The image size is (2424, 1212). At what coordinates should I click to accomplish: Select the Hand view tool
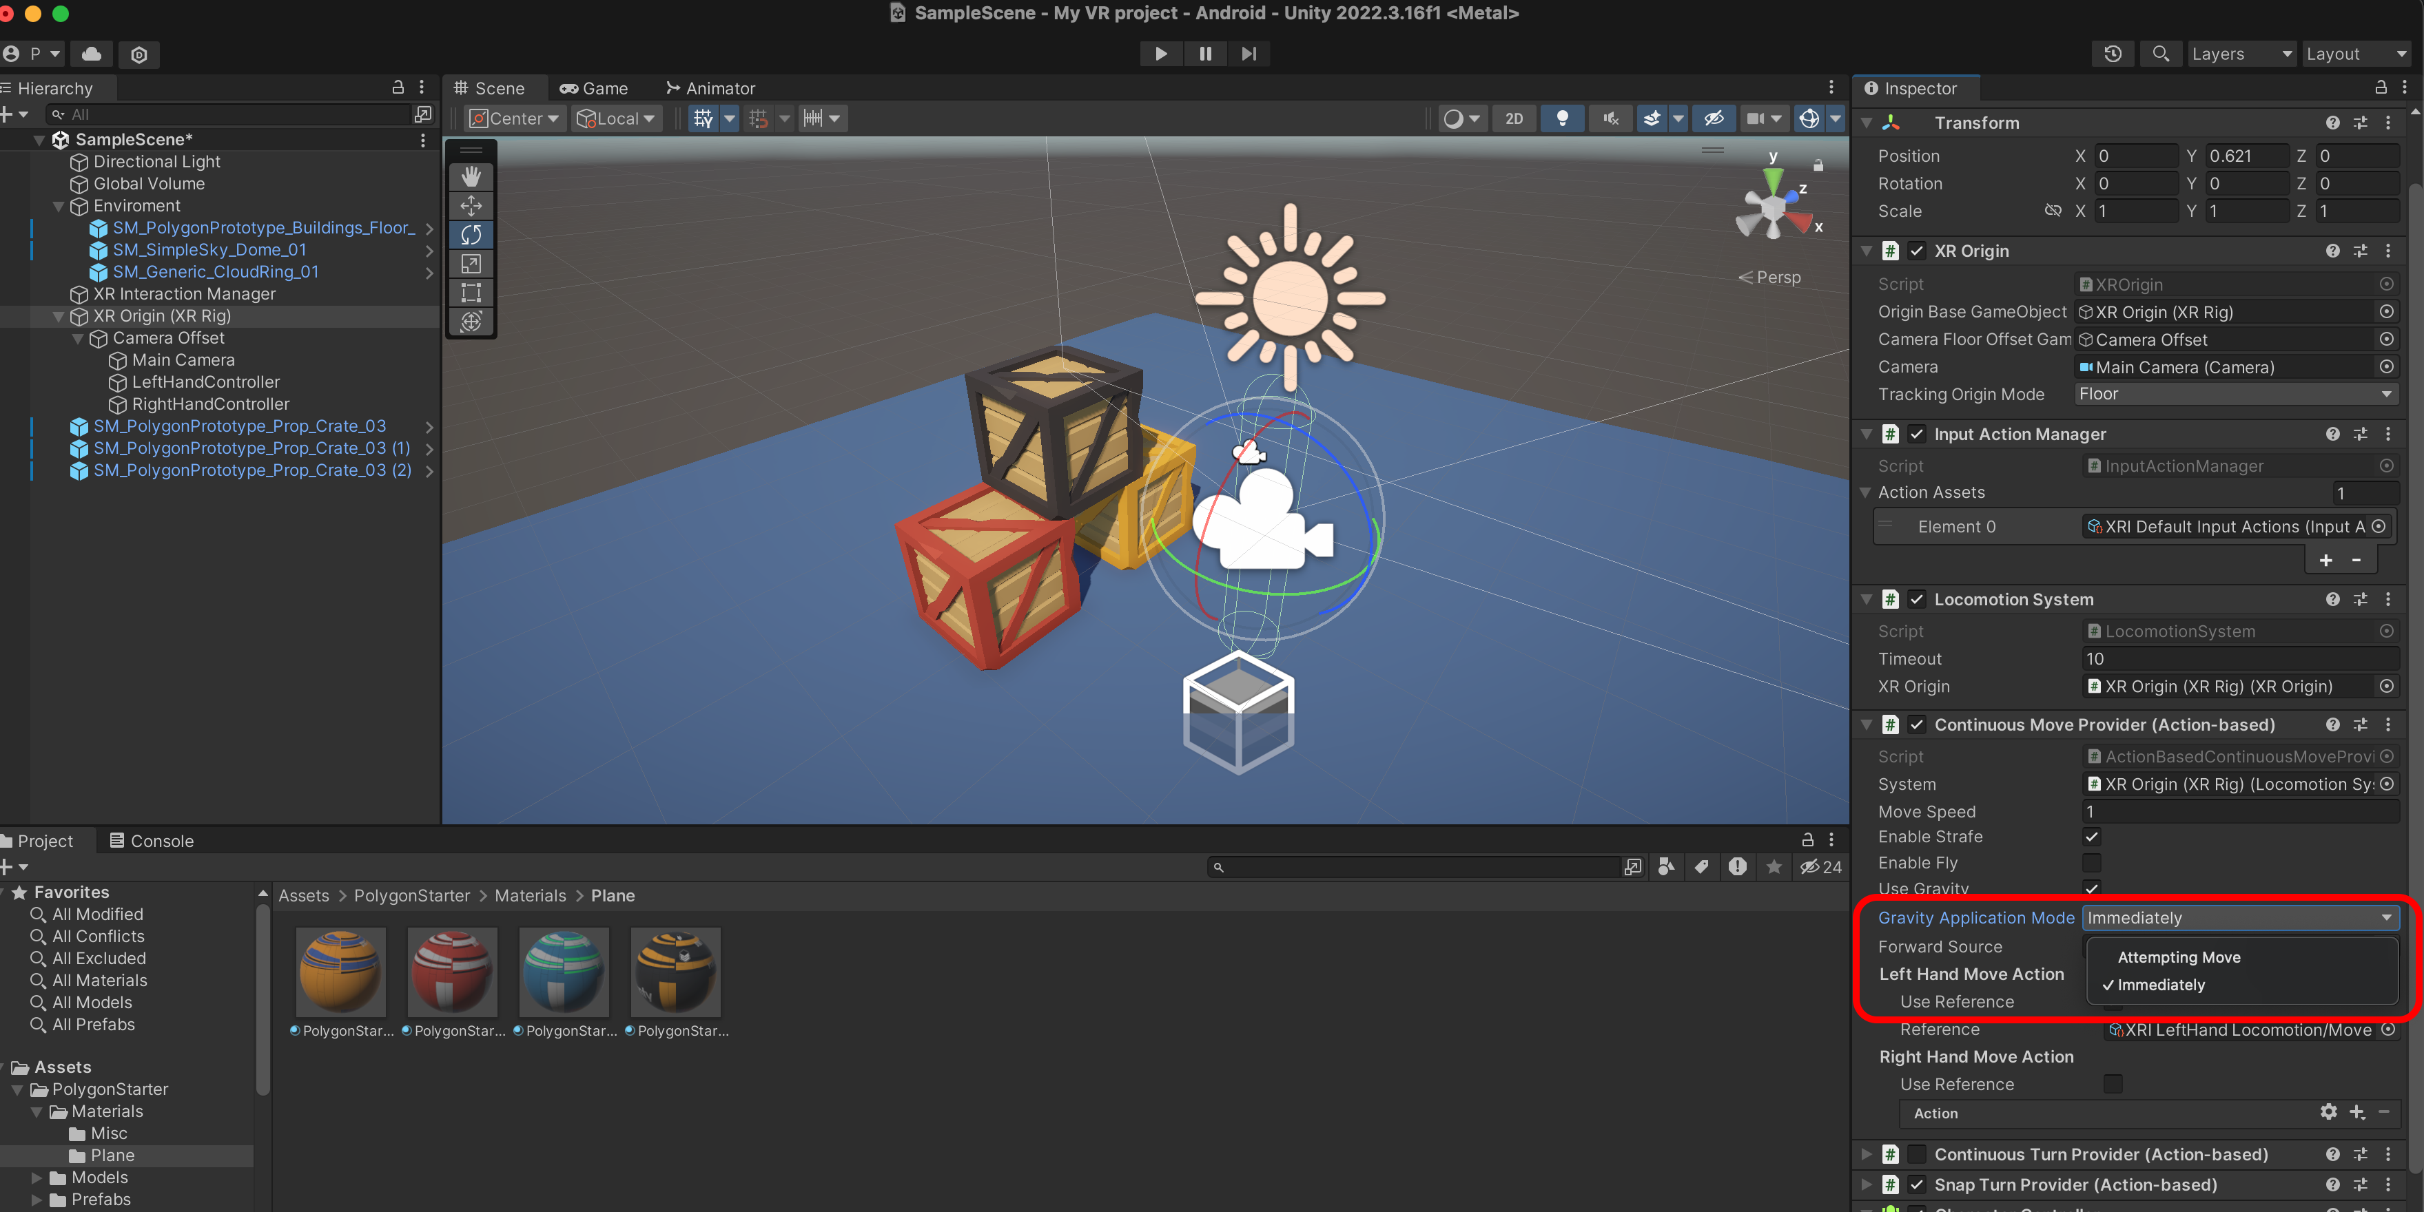pos(471,177)
